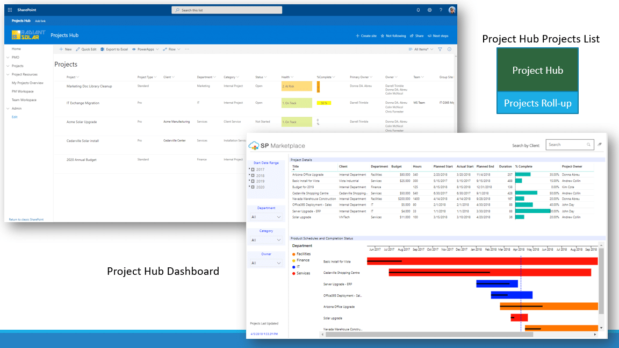Open Team Workspace in left navigation
Image resolution: width=619 pixels, height=348 pixels.
[x=24, y=100]
